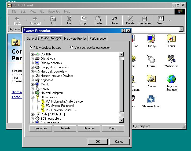Open the Multimedia control panel icon

pos(171,59)
